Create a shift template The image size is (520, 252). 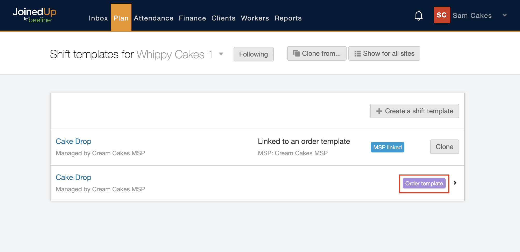[414, 111]
